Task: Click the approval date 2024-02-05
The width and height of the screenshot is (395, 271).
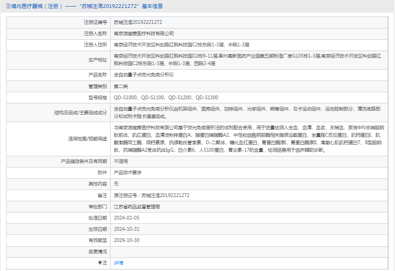Action: (127, 218)
